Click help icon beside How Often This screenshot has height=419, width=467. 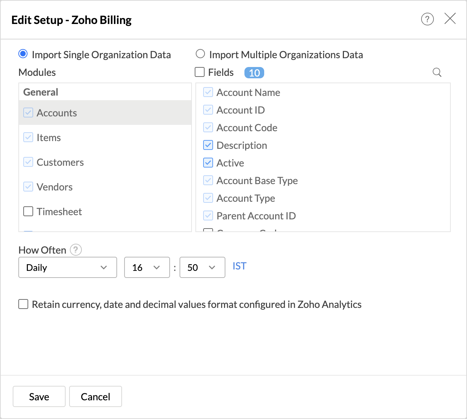pos(75,250)
